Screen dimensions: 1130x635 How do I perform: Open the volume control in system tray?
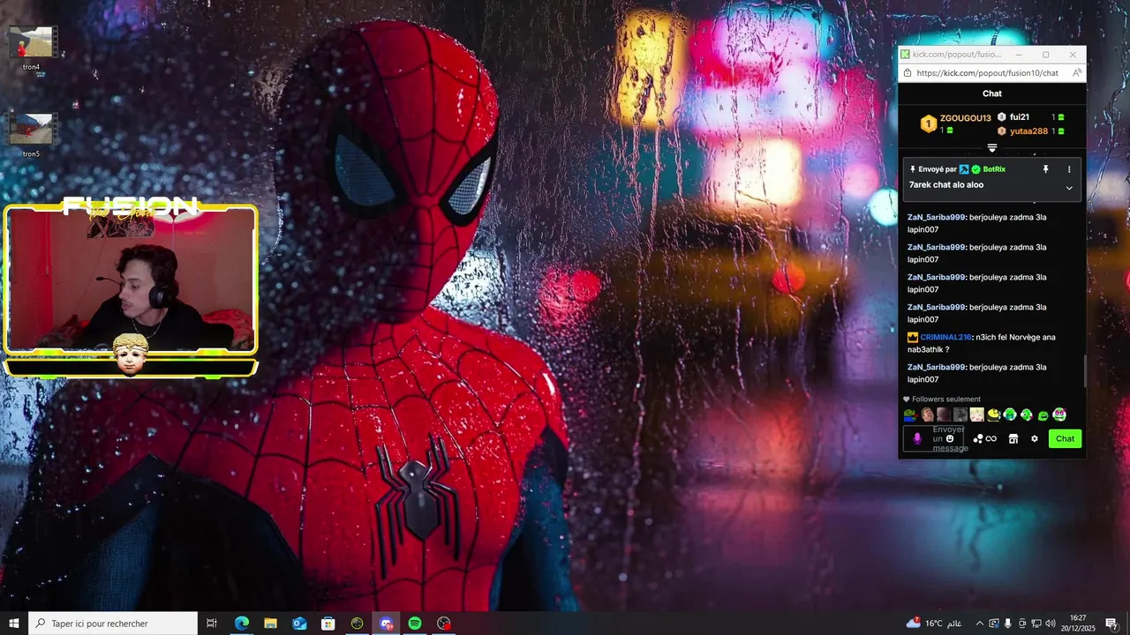pyautogui.click(x=1050, y=624)
